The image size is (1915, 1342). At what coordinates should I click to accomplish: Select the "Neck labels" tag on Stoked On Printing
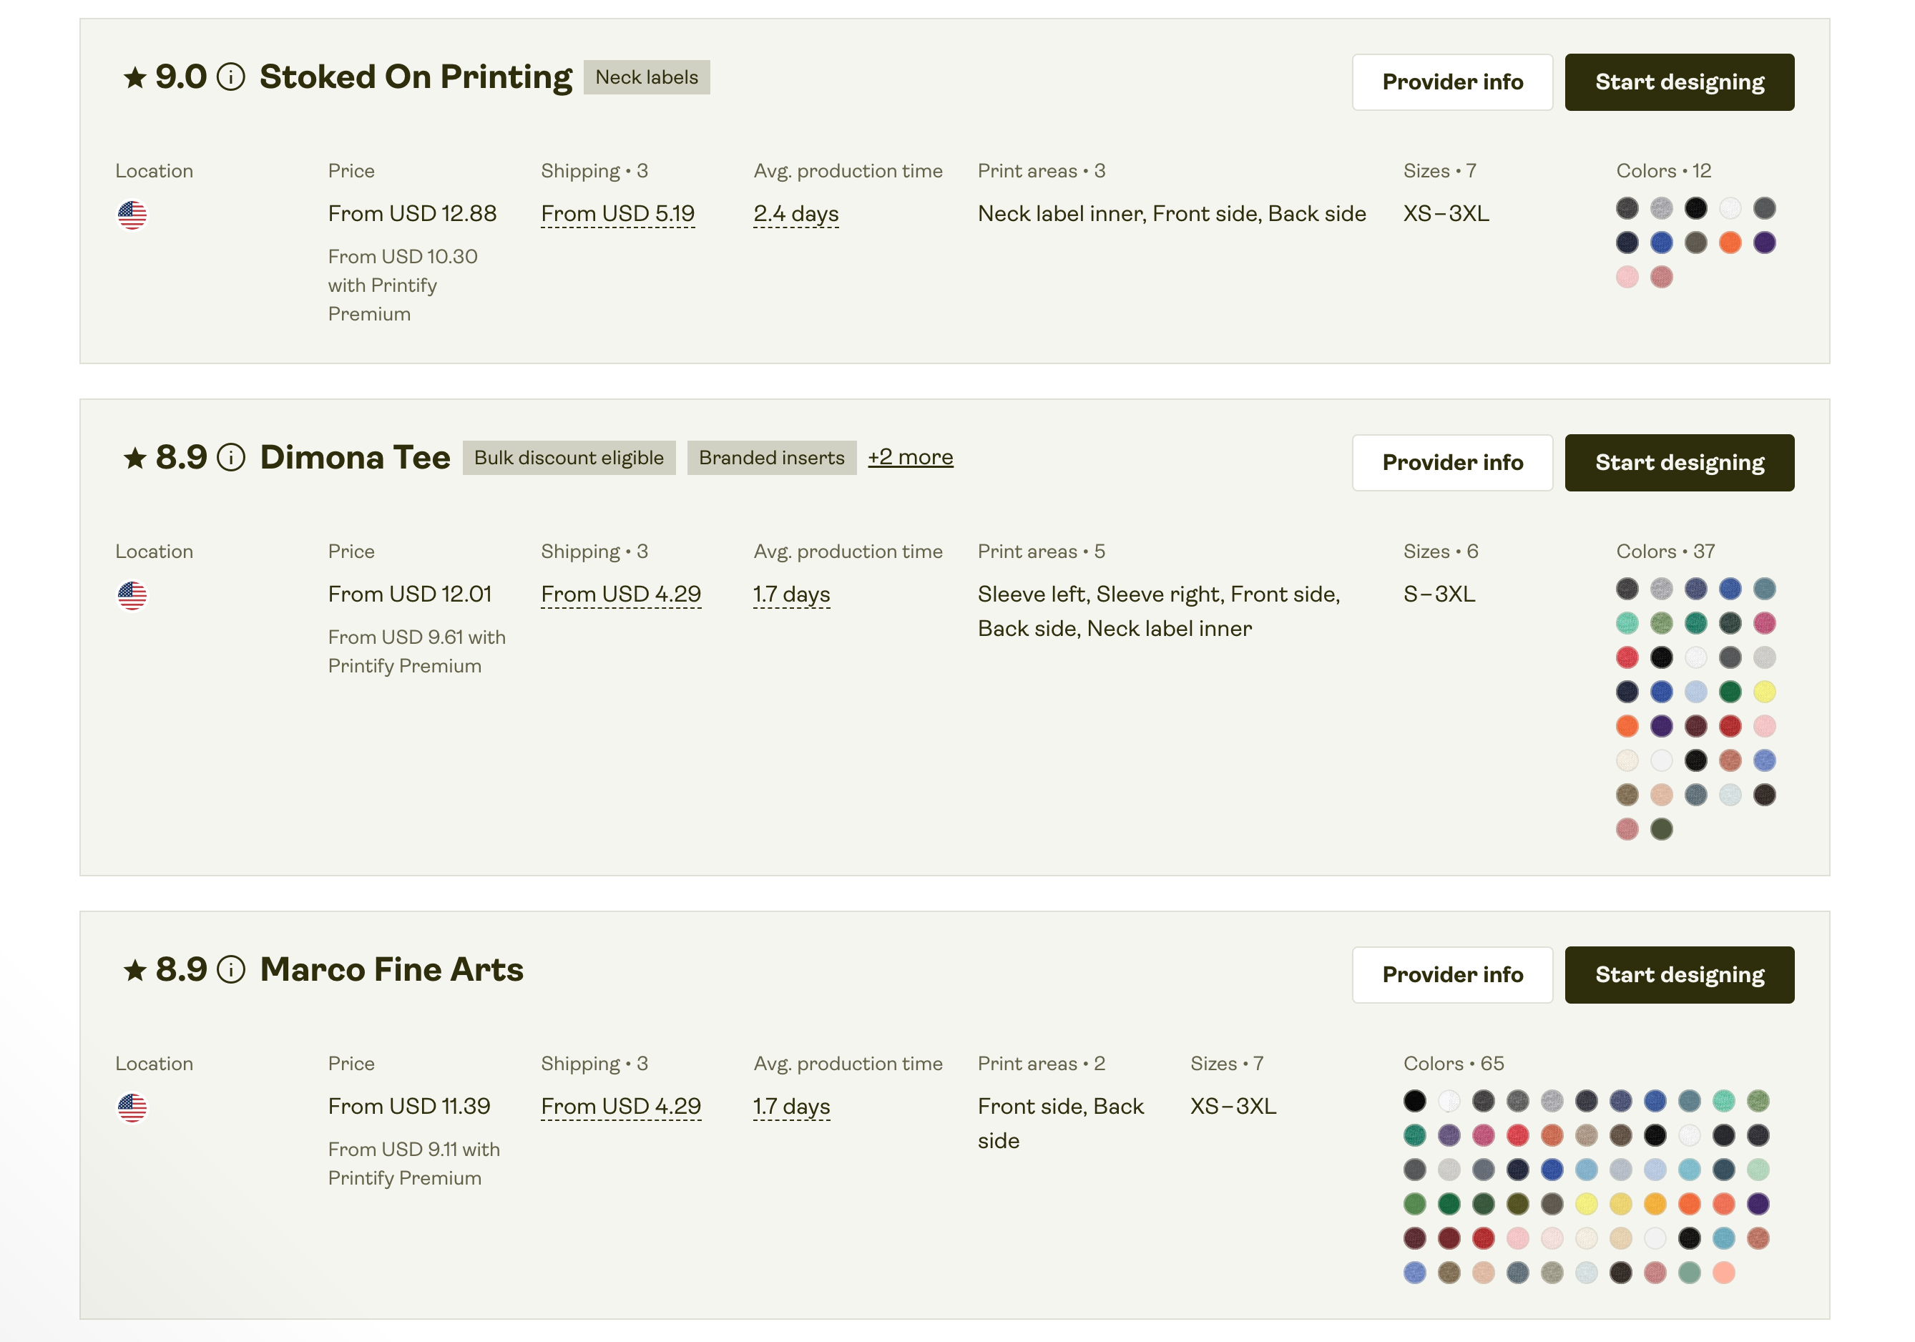click(647, 77)
